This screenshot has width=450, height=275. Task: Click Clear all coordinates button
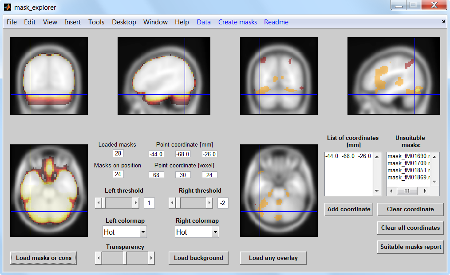pyautogui.click(x=410, y=228)
